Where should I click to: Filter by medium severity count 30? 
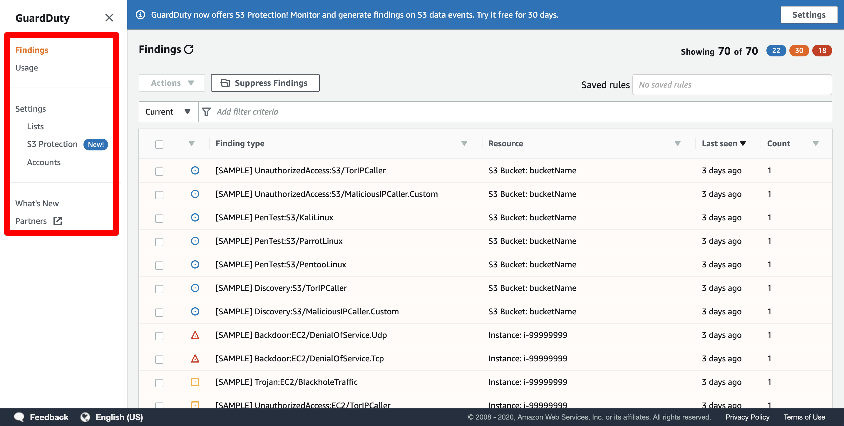tap(799, 51)
